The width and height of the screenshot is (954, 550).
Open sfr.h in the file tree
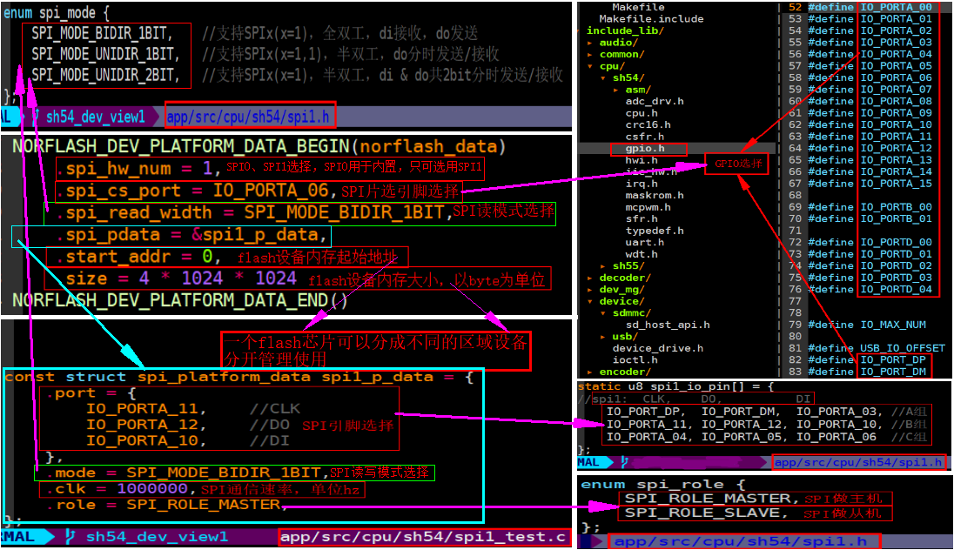pyautogui.click(x=642, y=219)
